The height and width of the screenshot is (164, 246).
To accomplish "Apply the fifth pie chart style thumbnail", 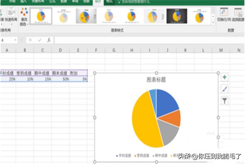I will pos(132,16).
